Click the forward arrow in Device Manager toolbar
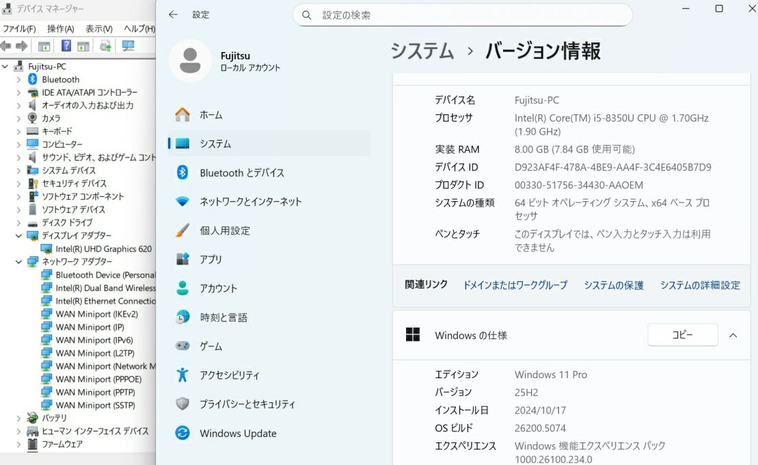Viewport: 758px width, 465px height. pyautogui.click(x=21, y=46)
